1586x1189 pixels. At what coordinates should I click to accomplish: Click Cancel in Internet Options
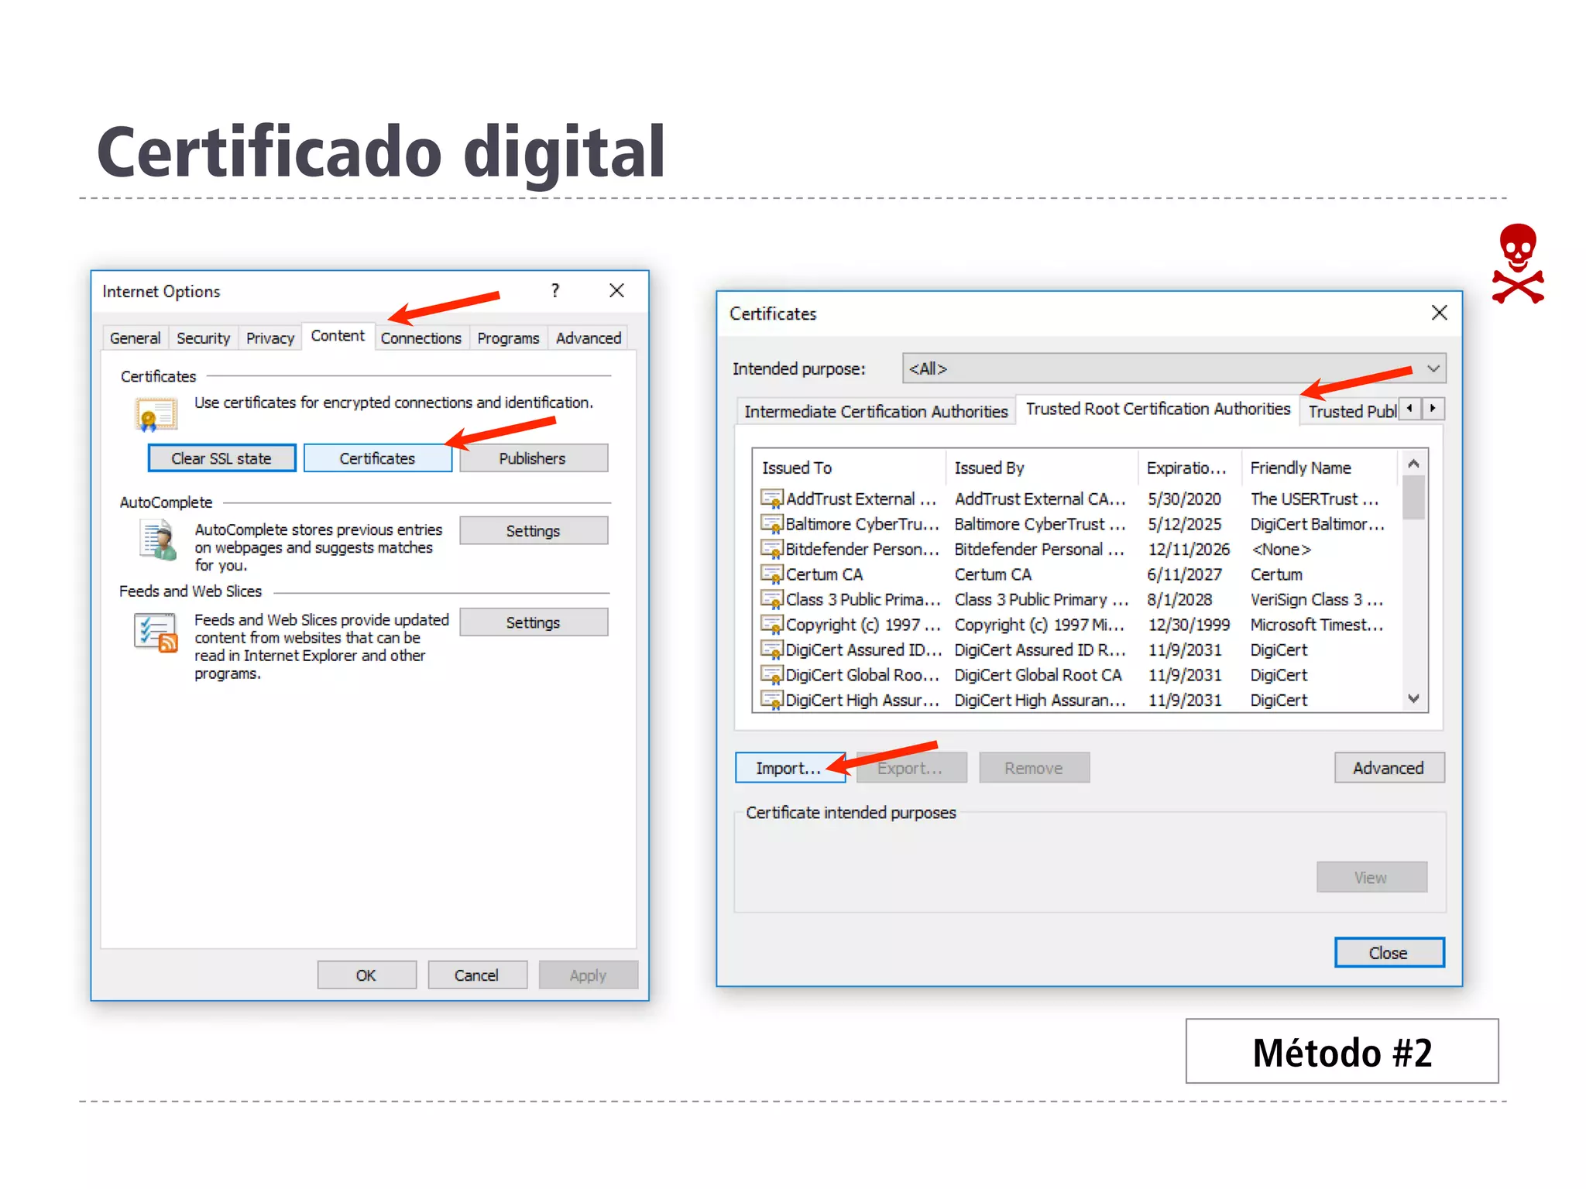pos(477,975)
